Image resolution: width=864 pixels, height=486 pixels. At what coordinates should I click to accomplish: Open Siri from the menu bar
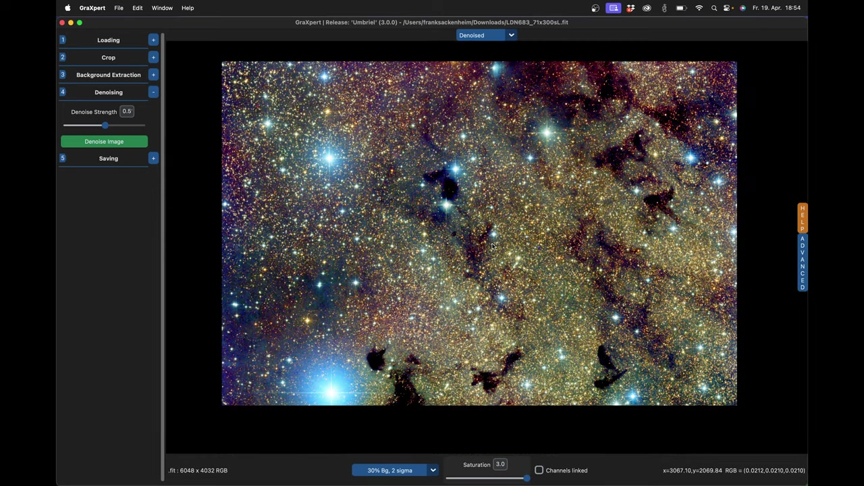(741, 7)
